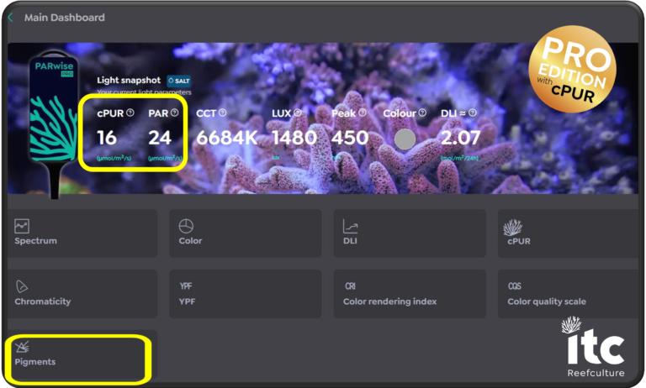
Task: Click the Chromaticity shape icon
Action: point(22,286)
